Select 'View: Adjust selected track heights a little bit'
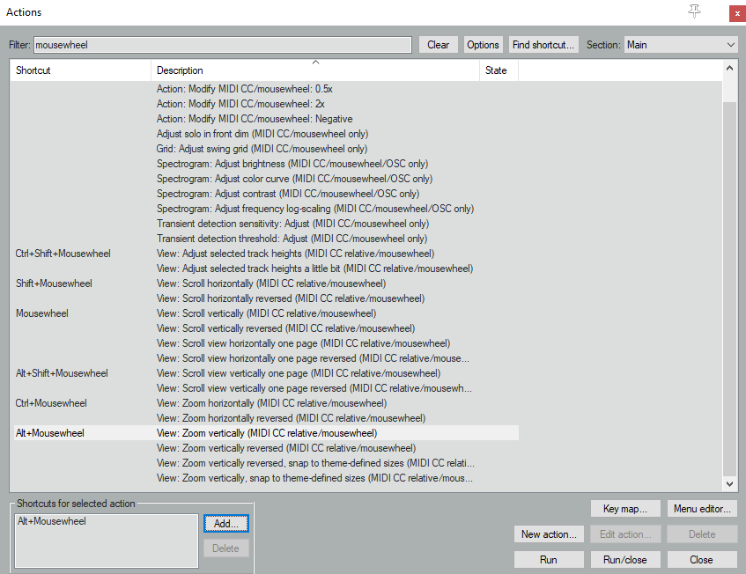 (315, 269)
